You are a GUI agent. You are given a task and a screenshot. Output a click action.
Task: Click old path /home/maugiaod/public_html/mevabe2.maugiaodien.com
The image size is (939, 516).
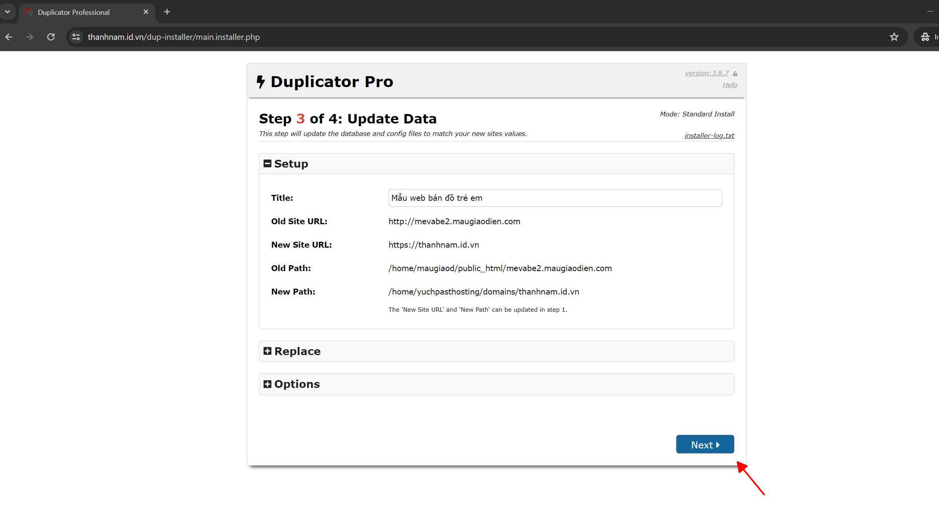(x=500, y=268)
